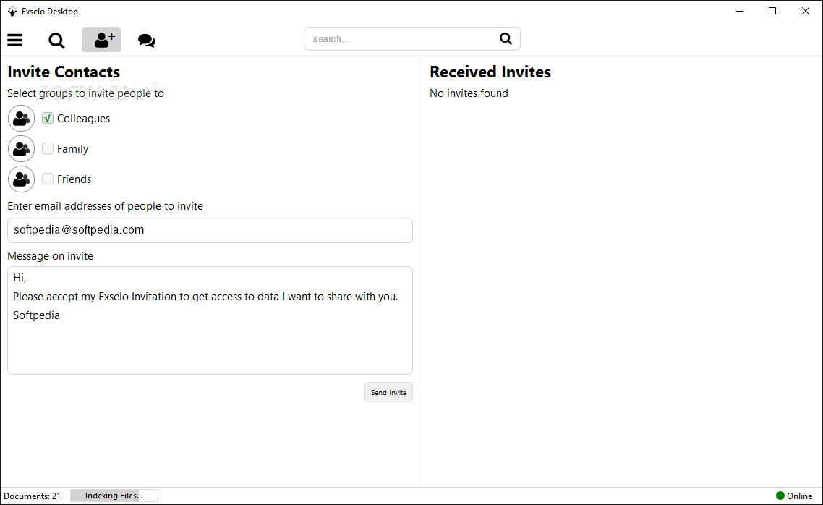Screen dimensions: 823x505
Task: Select the add-contact invite toolbar icon
Action: pos(101,40)
